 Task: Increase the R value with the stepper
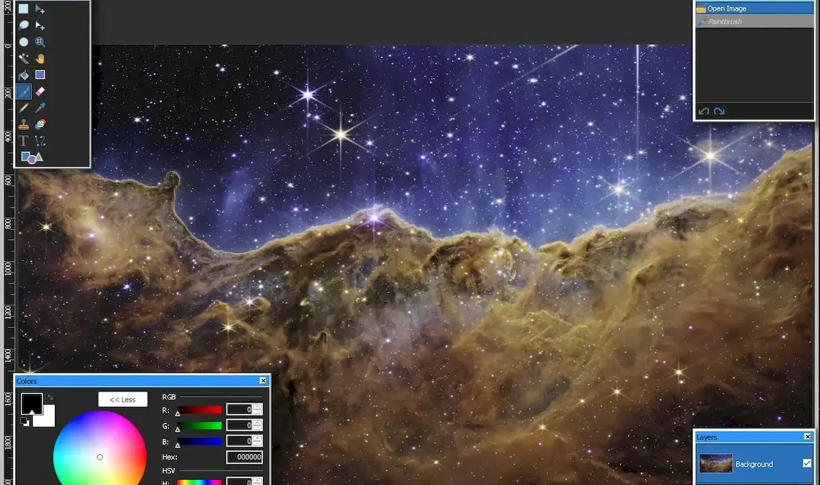(258, 406)
